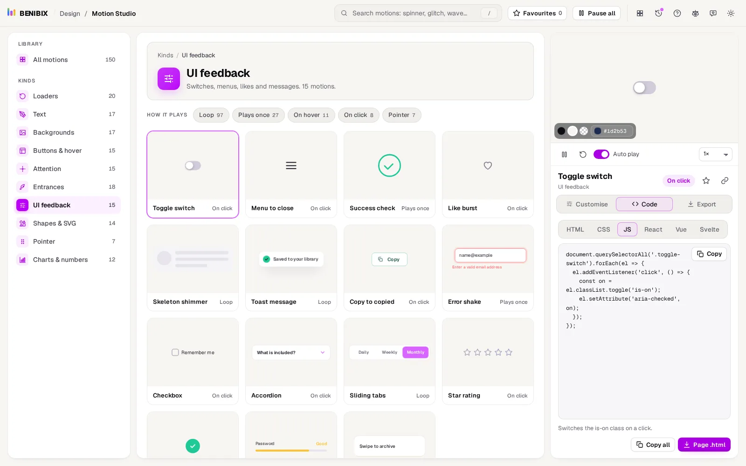746x466 pixels.
Task: Switch to the Export tab
Action: [x=702, y=204]
